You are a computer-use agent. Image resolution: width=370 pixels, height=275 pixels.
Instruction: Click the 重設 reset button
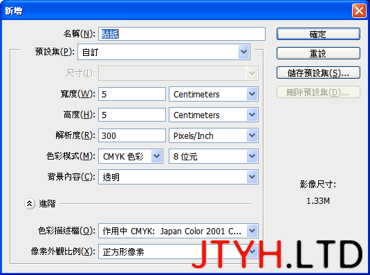pyautogui.click(x=318, y=53)
